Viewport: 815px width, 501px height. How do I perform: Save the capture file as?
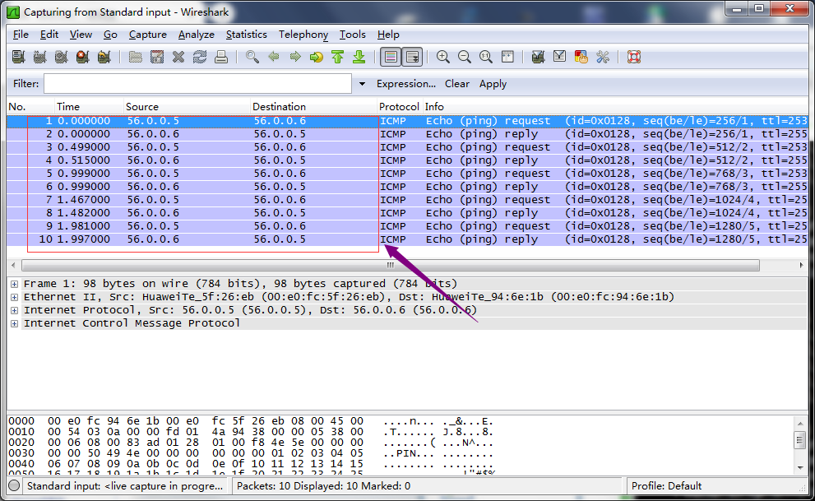157,57
